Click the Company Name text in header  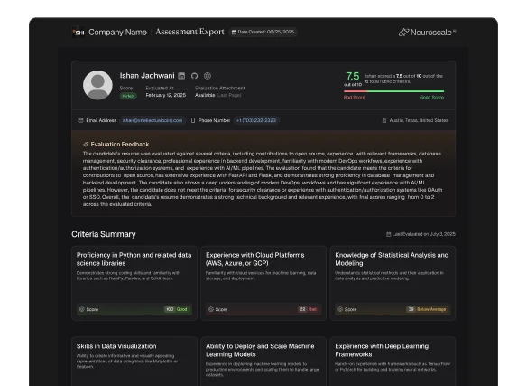tap(117, 33)
